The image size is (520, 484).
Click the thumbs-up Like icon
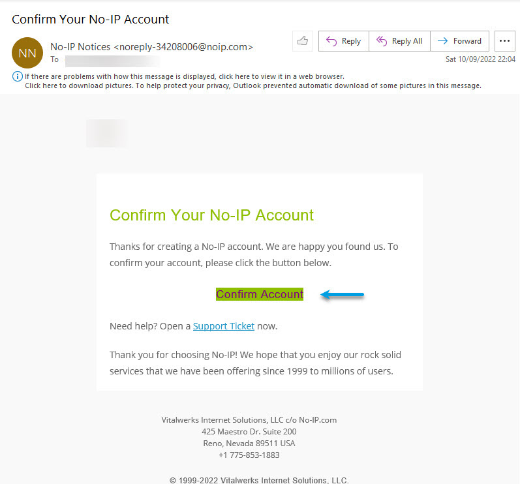point(302,41)
